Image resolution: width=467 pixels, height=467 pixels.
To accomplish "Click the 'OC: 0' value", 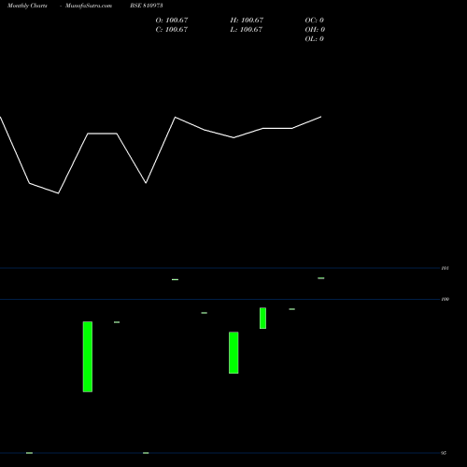I will tap(315, 21).
